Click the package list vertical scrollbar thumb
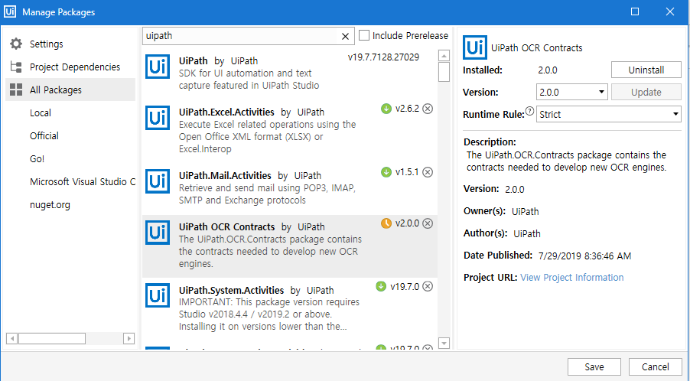Screen dimensions: 690x381 point(444,72)
